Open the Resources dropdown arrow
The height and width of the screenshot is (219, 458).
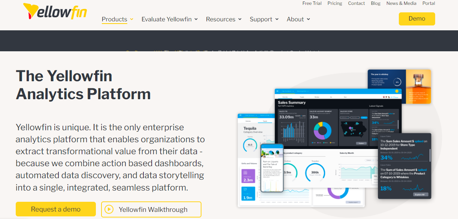(240, 19)
